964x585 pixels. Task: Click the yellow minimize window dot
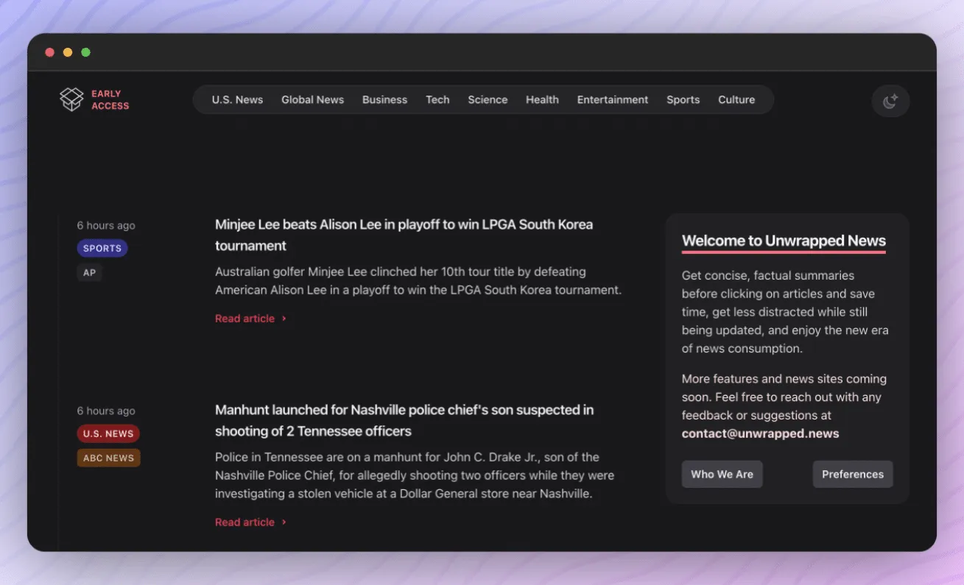click(x=68, y=52)
